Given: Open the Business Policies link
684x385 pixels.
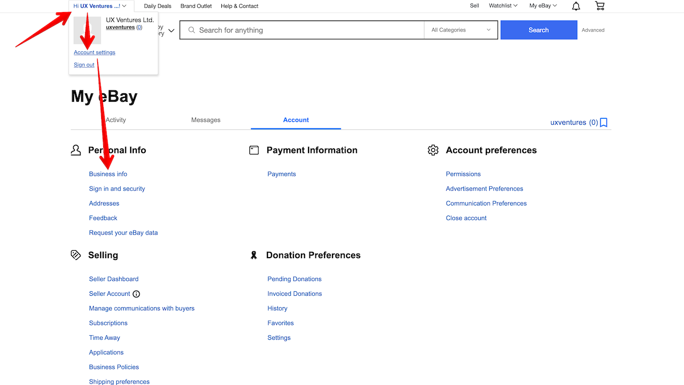Looking at the screenshot, I should tap(114, 367).
